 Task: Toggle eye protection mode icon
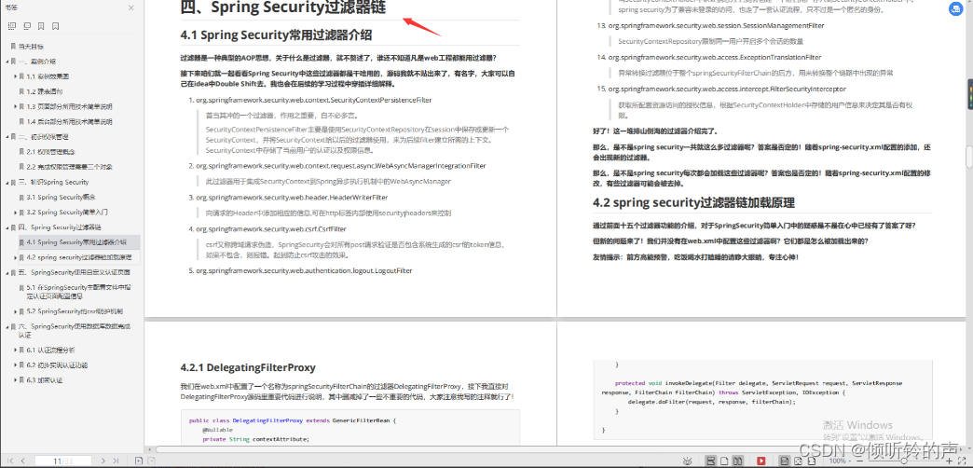(x=688, y=461)
